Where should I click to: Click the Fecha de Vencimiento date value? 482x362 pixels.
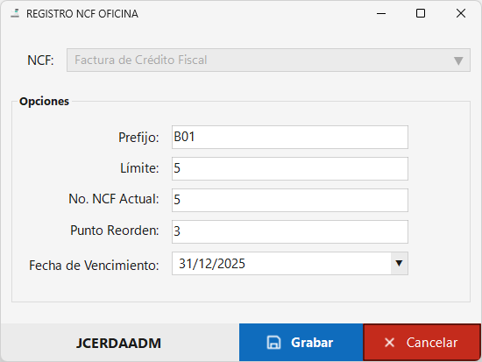click(212, 264)
